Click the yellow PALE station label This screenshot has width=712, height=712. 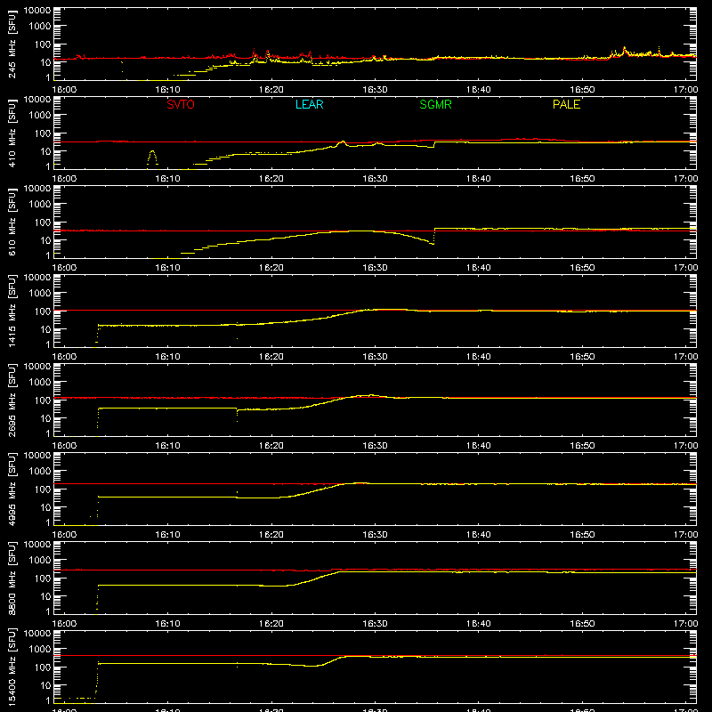(566, 104)
